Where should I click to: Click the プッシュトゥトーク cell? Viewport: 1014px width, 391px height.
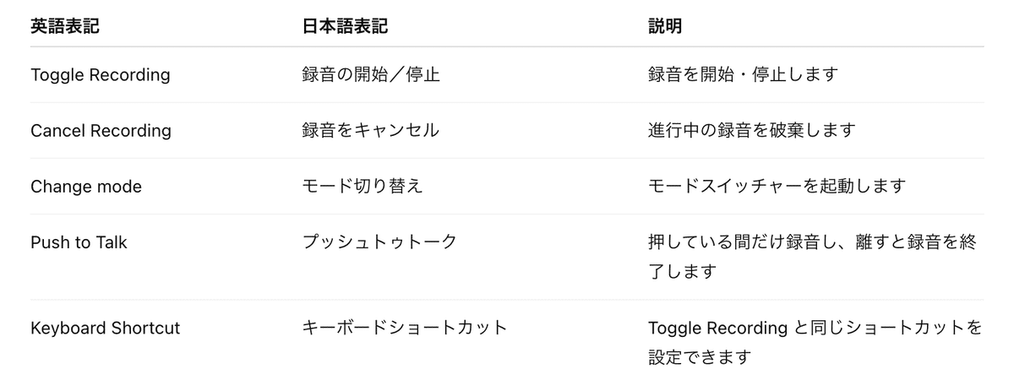[x=379, y=242]
